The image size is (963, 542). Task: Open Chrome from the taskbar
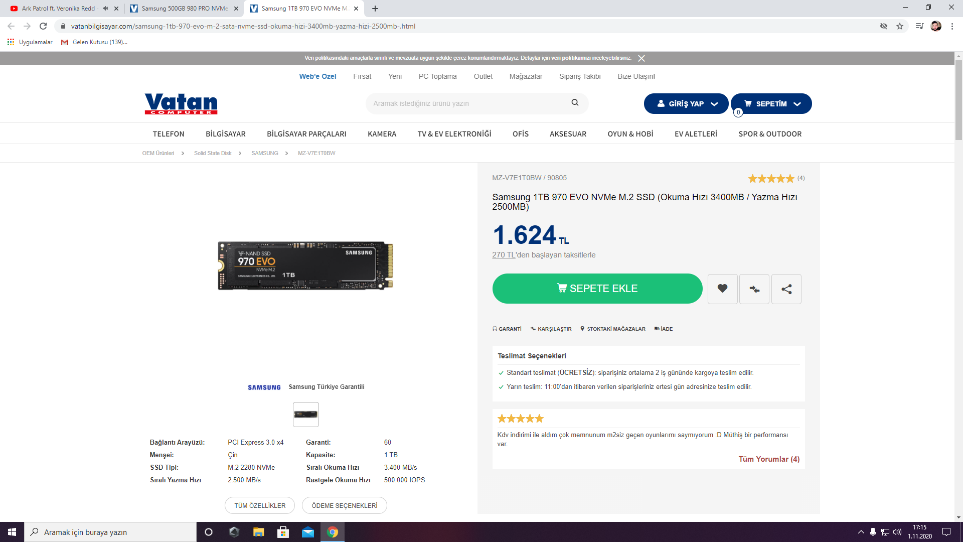click(x=332, y=532)
